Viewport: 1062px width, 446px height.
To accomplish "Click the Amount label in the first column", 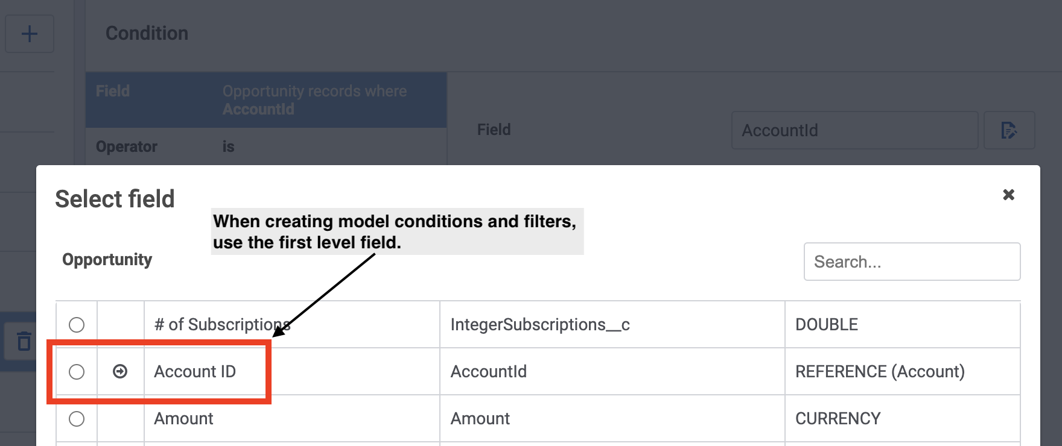I will (183, 419).
